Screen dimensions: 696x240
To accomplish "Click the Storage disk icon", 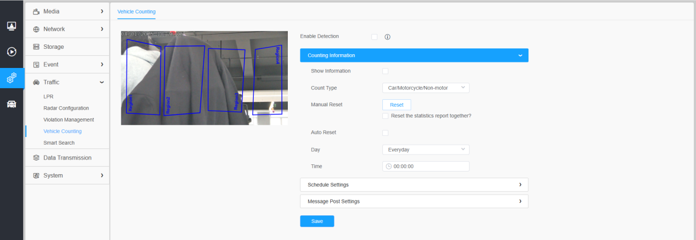I will 36,47.
